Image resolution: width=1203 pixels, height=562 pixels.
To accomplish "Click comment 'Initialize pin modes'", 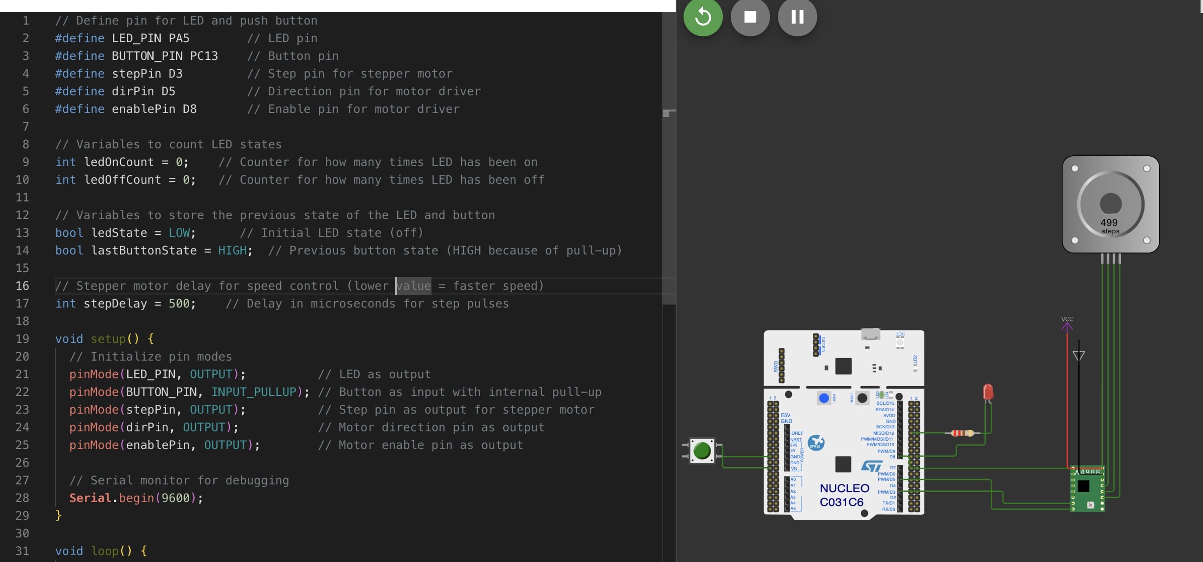I will [x=150, y=357].
